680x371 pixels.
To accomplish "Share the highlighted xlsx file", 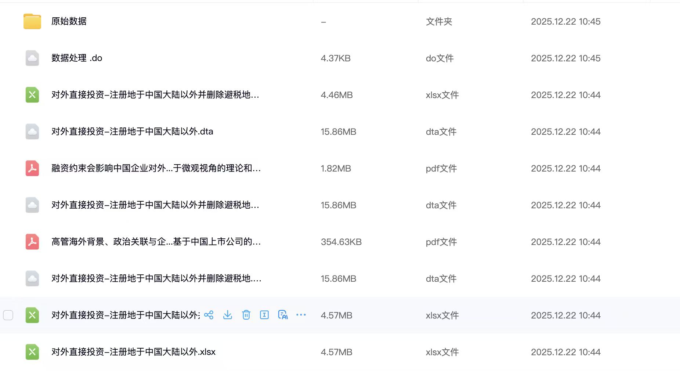I will (209, 315).
